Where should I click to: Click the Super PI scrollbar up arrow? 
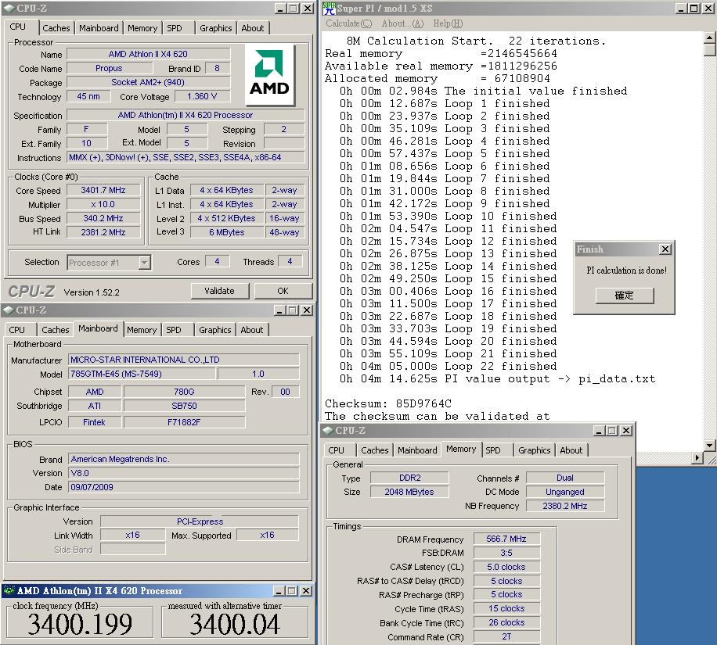pyautogui.click(x=710, y=37)
